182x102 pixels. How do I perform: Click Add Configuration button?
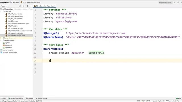click(166, 2)
